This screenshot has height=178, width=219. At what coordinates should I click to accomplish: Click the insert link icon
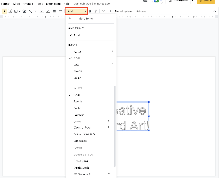103,11
